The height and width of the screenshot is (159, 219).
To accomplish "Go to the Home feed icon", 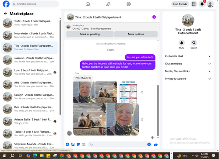I will click(x=88, y=4).
